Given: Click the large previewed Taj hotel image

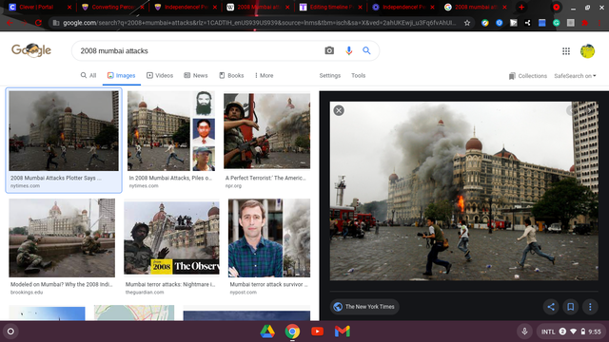Looking at the screenshot, I should coord(463,191).
